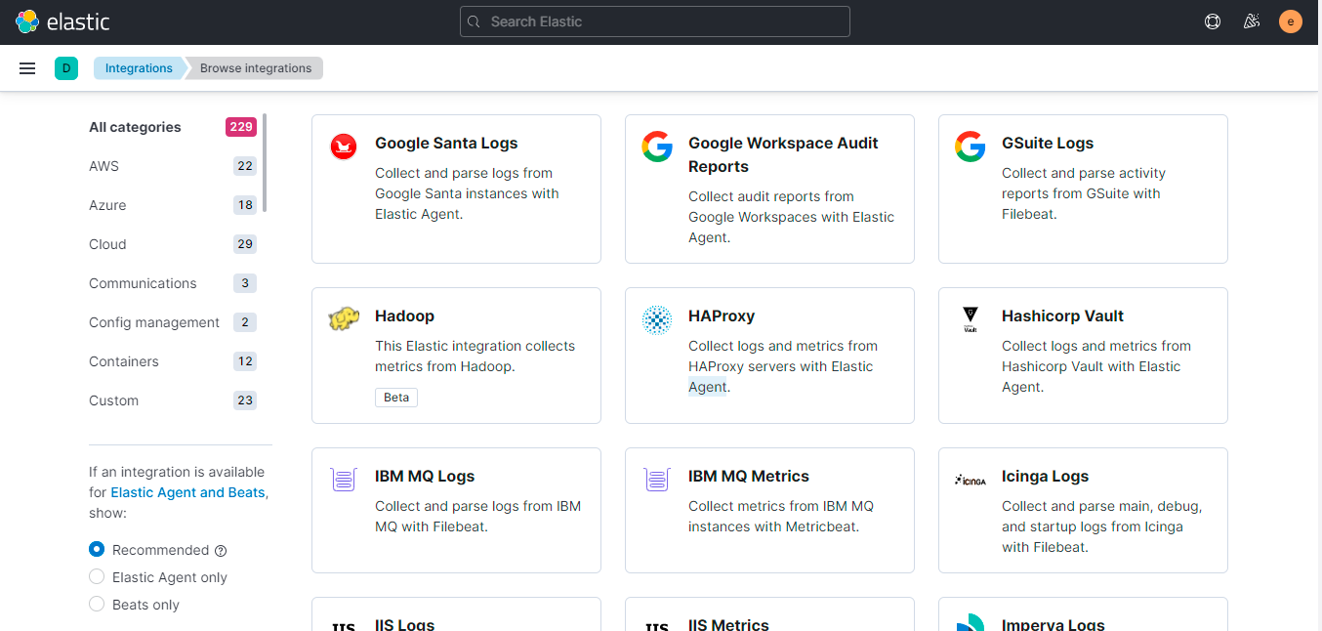
Task: Open the newsfeed celebration icon
Action: [1252, 21]
